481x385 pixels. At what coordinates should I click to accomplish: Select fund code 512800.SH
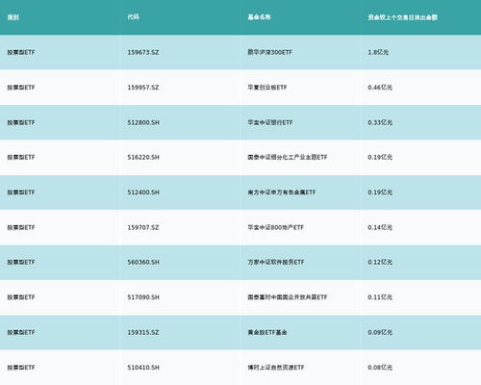point(143,122)
